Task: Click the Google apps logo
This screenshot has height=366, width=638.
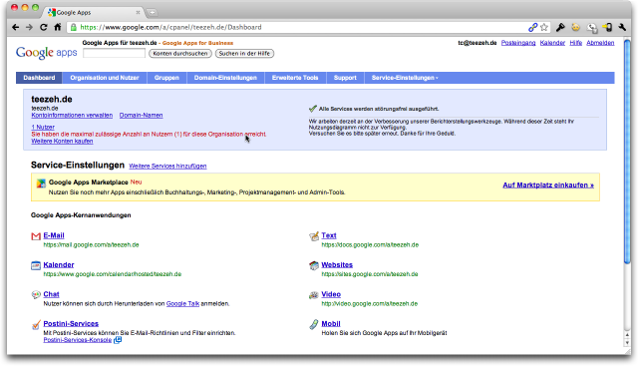Action: pyautogui.click(x=47, y=53)
